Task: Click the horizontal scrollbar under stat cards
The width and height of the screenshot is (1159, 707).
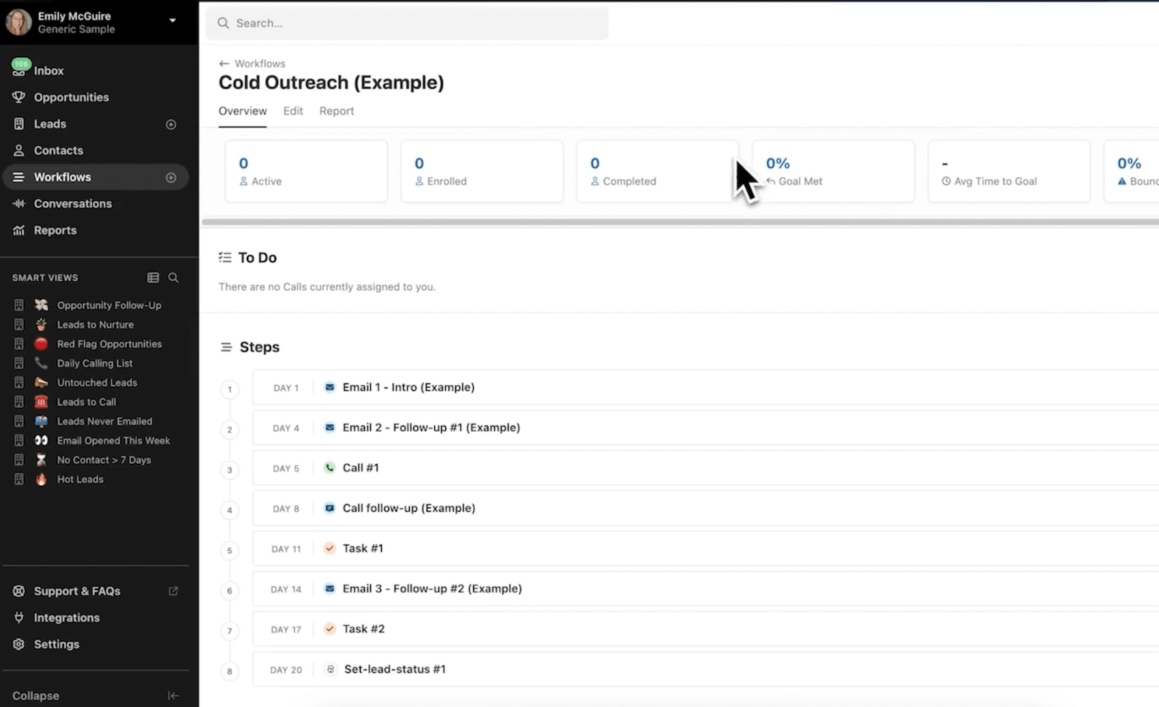Action: [680, 222]
